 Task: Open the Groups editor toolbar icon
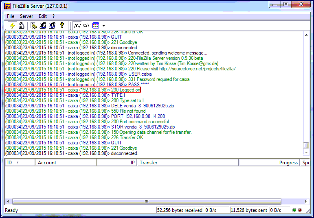52,26
